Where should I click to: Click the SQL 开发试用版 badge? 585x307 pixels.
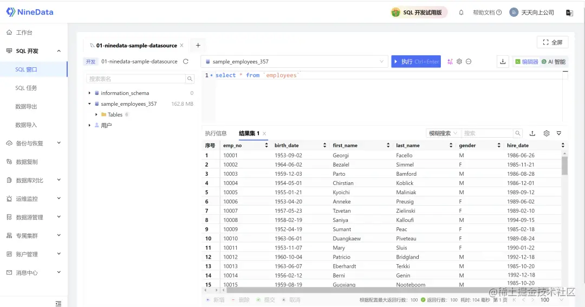click(x=419, y=12)
